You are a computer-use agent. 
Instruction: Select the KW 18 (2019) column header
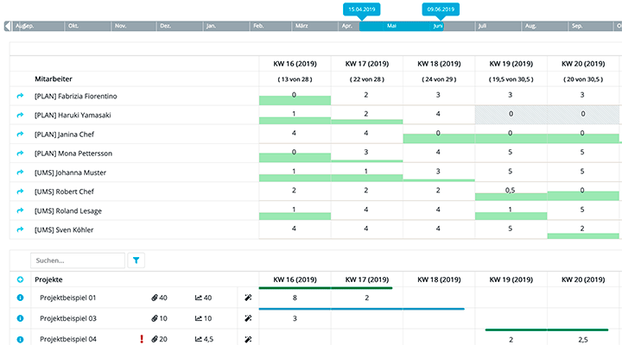(439, 63)
